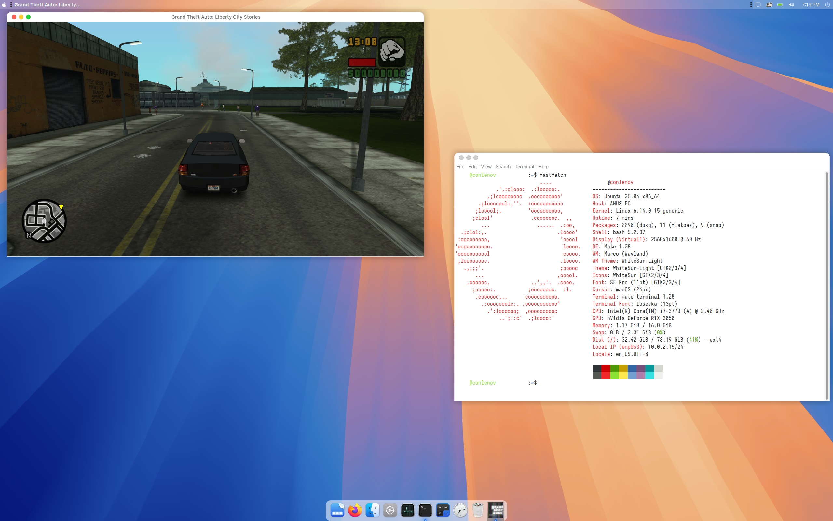Screen dimensions: 833x521
Task: Minimize the GTA window with yellow button
Action: point(21,17)
